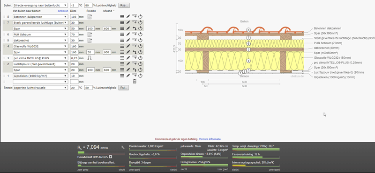Viewport: 375px width, 173px height.
Task: Click the Afstand column header
Action: (108, 11)
